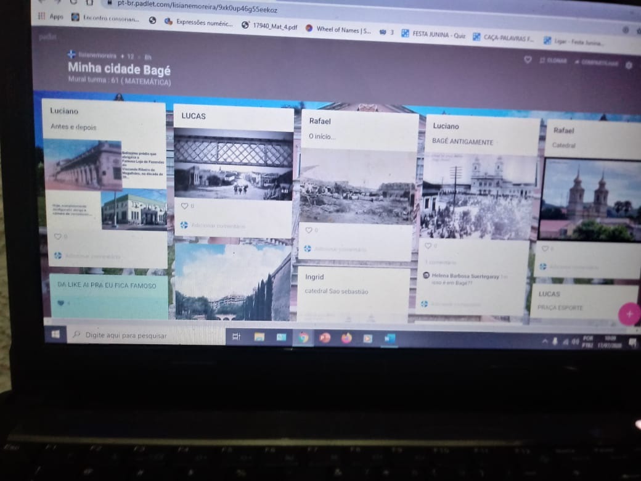
Task: Open the 'Wheel of Names' bookmark
Action: 338,29
